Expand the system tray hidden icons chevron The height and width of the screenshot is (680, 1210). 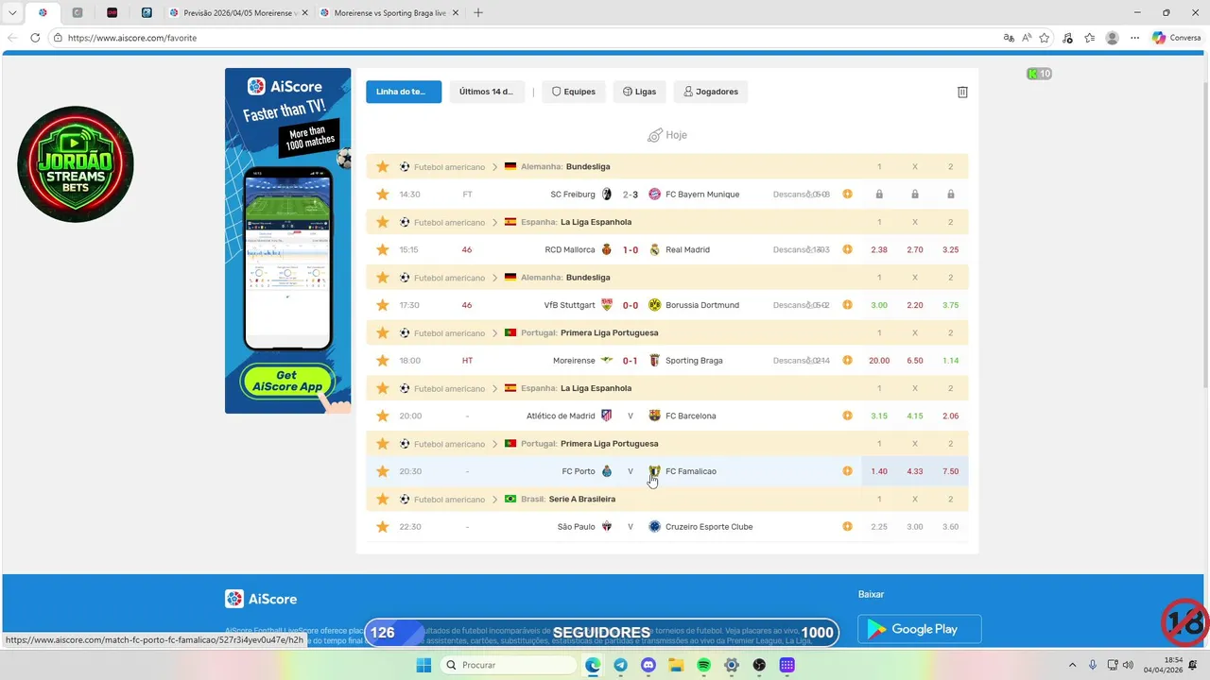pos(1072,665)
